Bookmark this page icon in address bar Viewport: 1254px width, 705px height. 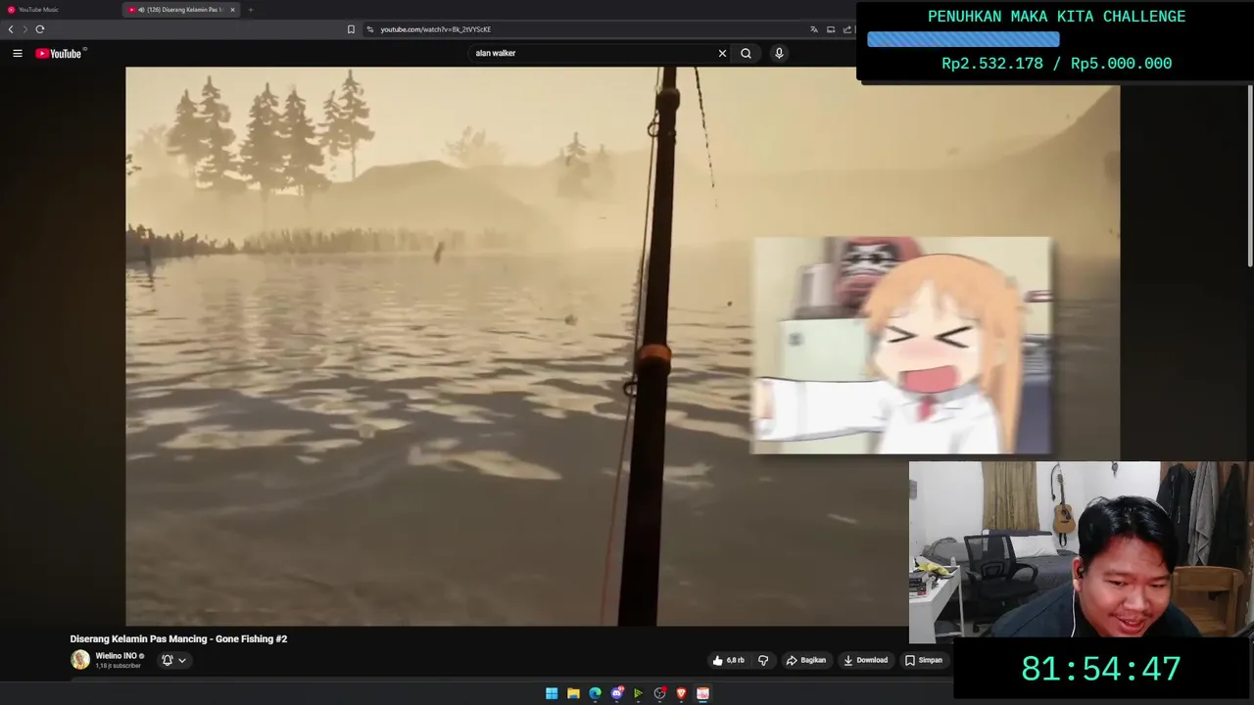click(x=351, y=29)
